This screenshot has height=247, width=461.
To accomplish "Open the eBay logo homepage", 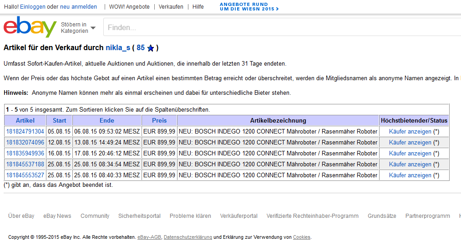I will click(x=30, y=27).
